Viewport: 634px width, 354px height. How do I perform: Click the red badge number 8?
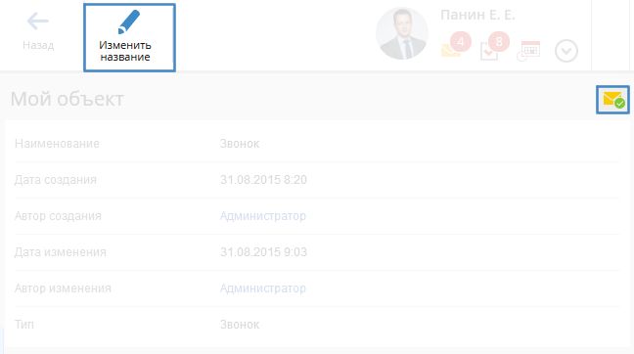[499, 42]
